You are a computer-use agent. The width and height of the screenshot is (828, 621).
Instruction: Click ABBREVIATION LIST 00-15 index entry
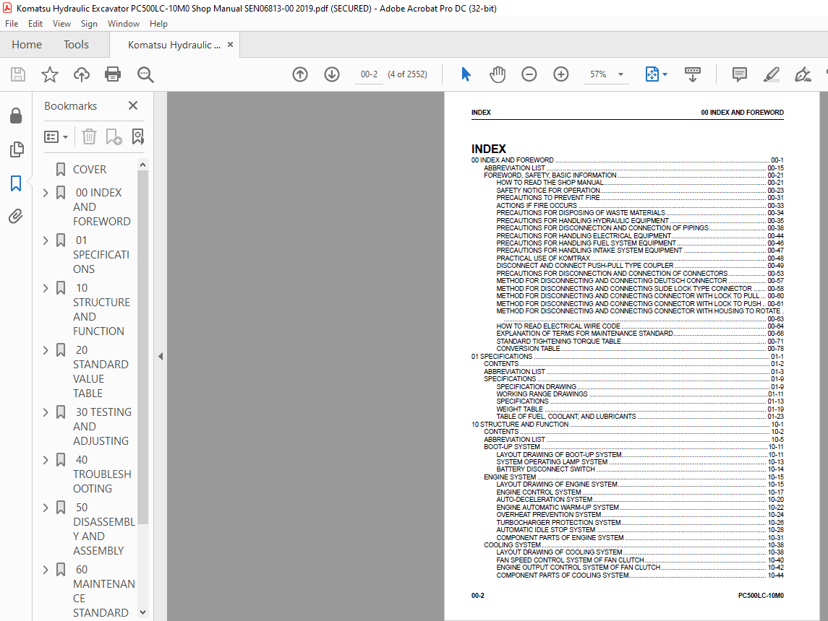pyautogui.click(x=633, y=168)
